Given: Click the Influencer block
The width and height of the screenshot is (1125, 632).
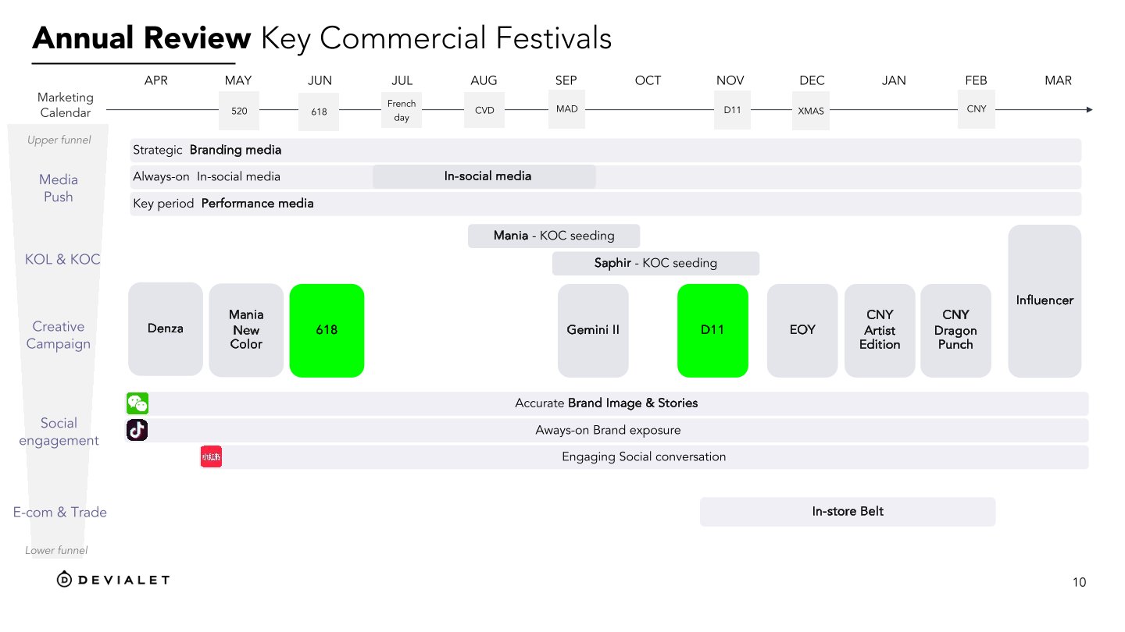Looking at the screenshot, I should point(1045,300).
